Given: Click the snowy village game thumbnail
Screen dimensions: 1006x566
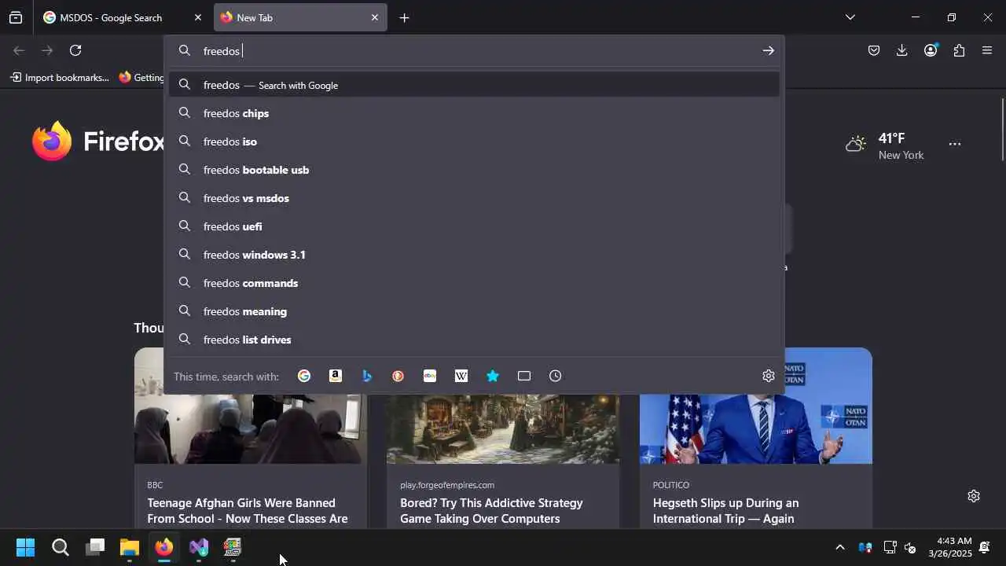Looking at the screenshot, I should (x=502, y=428).
